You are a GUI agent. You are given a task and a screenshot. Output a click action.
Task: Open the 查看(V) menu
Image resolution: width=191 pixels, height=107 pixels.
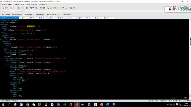click(17, 4)
